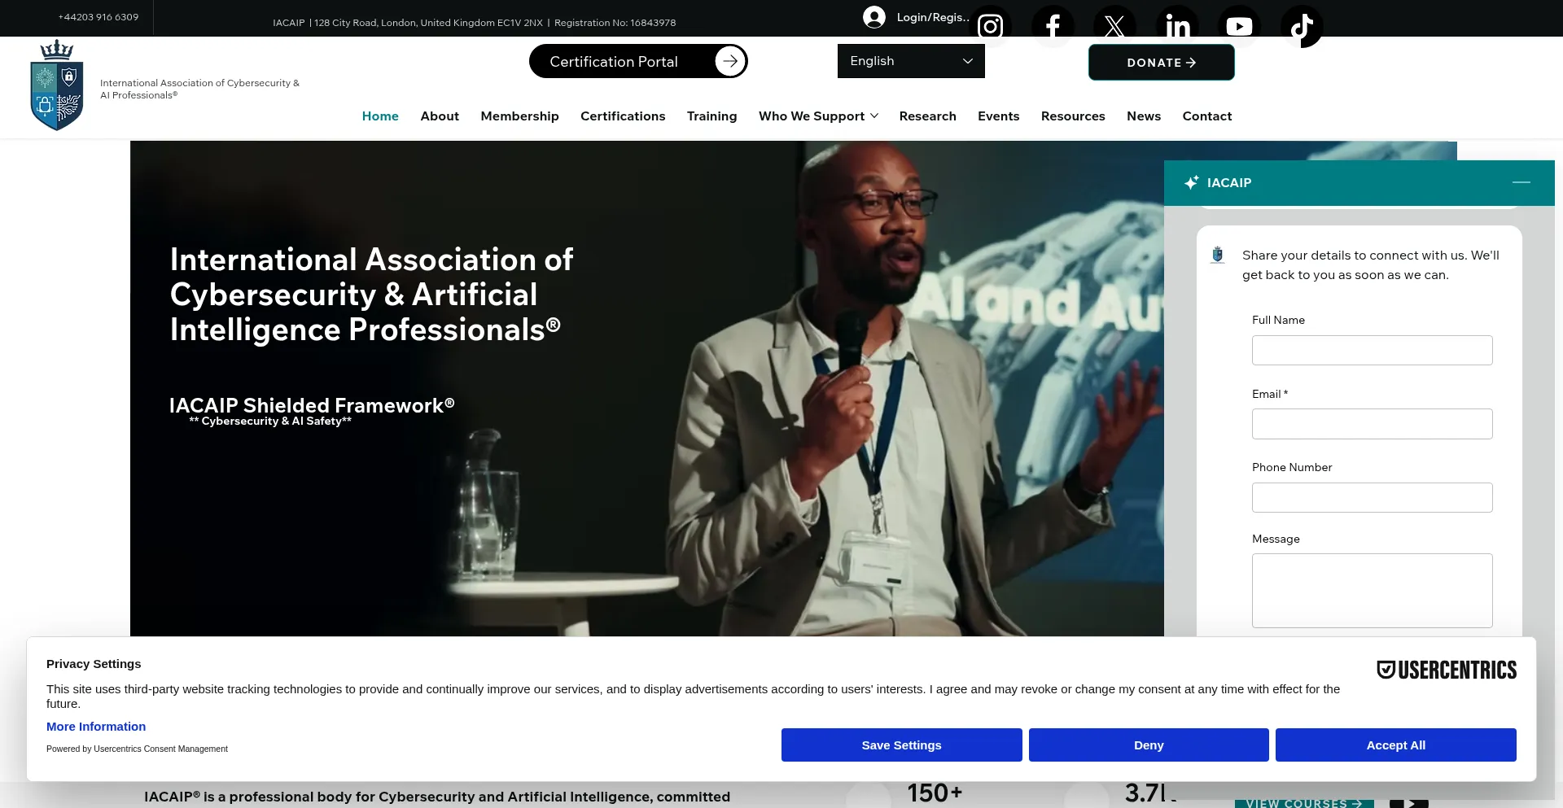Open the TikTok social icon
This screenshot has height=808, width=1563.
click(x=1302, y=27)
